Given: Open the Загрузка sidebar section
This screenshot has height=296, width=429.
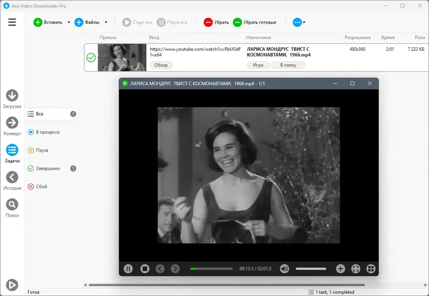Looking at the screenshot, I should (12, 99).
